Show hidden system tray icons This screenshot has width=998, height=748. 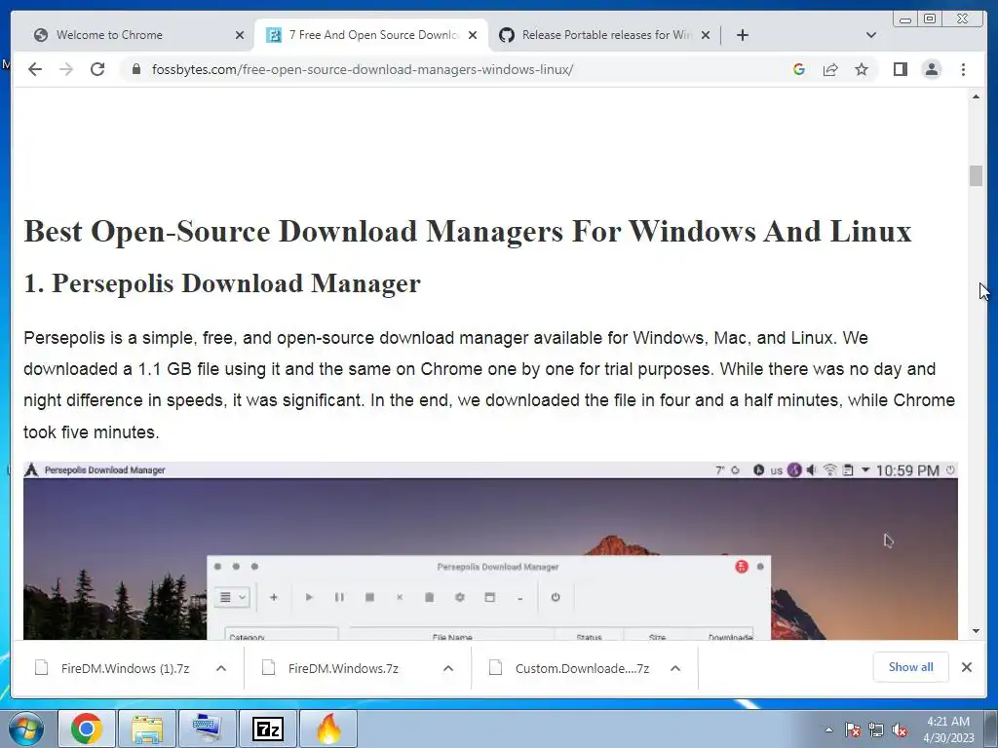coord(828,729)
